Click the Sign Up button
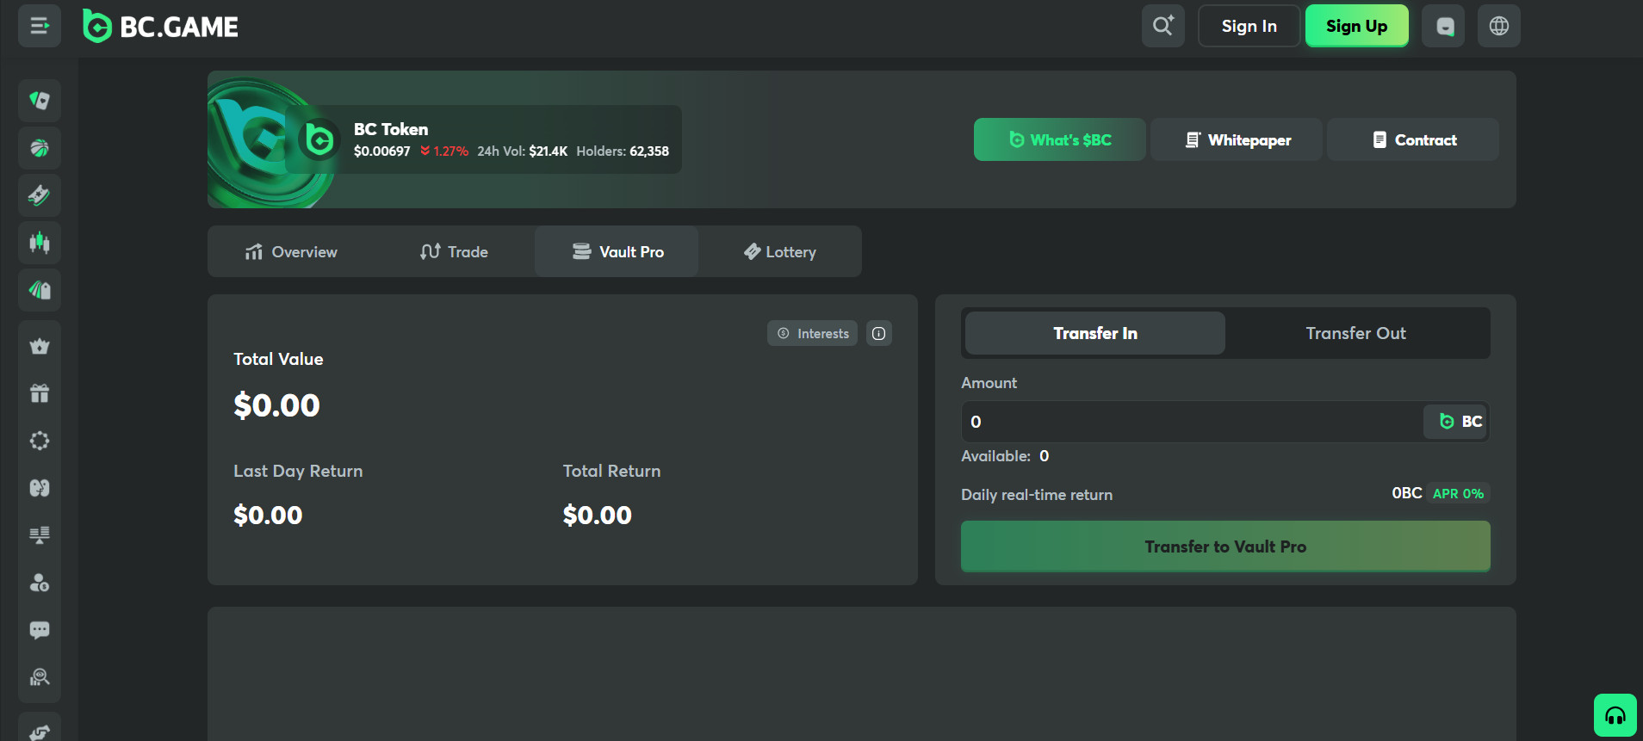Screen dimensions: 1643x741 [x=1356, y=26]
